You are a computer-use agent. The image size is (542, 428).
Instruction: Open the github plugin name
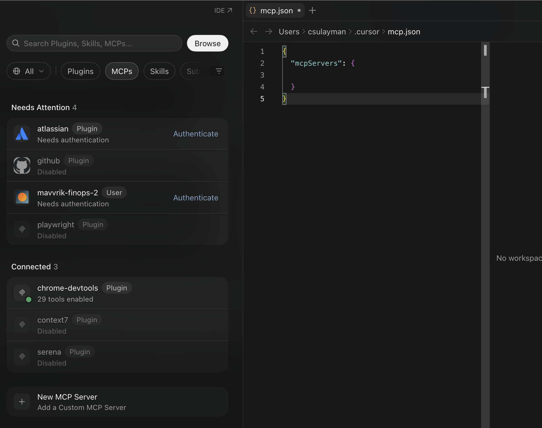point(49,161)
